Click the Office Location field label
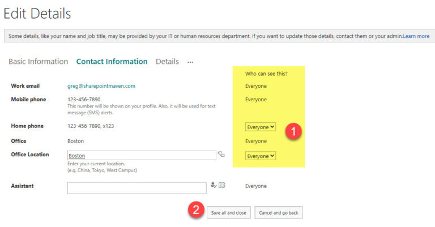The height and width of the screenshot is (227, 435). tap(30, 155)
